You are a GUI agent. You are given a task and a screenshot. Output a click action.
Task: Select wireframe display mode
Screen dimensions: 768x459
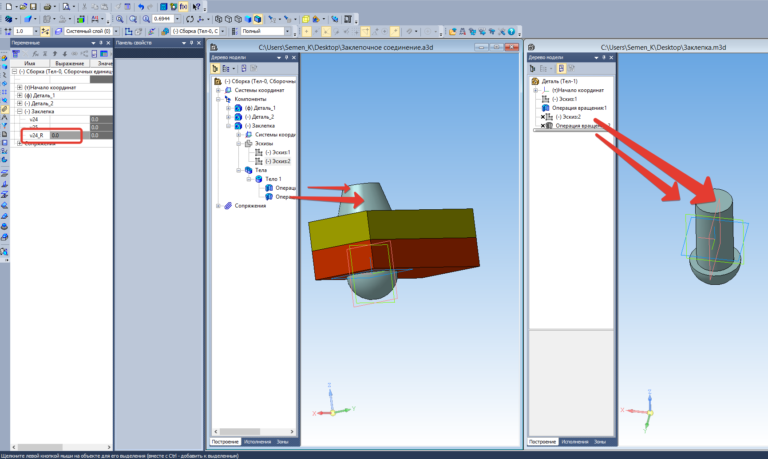(x=218, y=19)
